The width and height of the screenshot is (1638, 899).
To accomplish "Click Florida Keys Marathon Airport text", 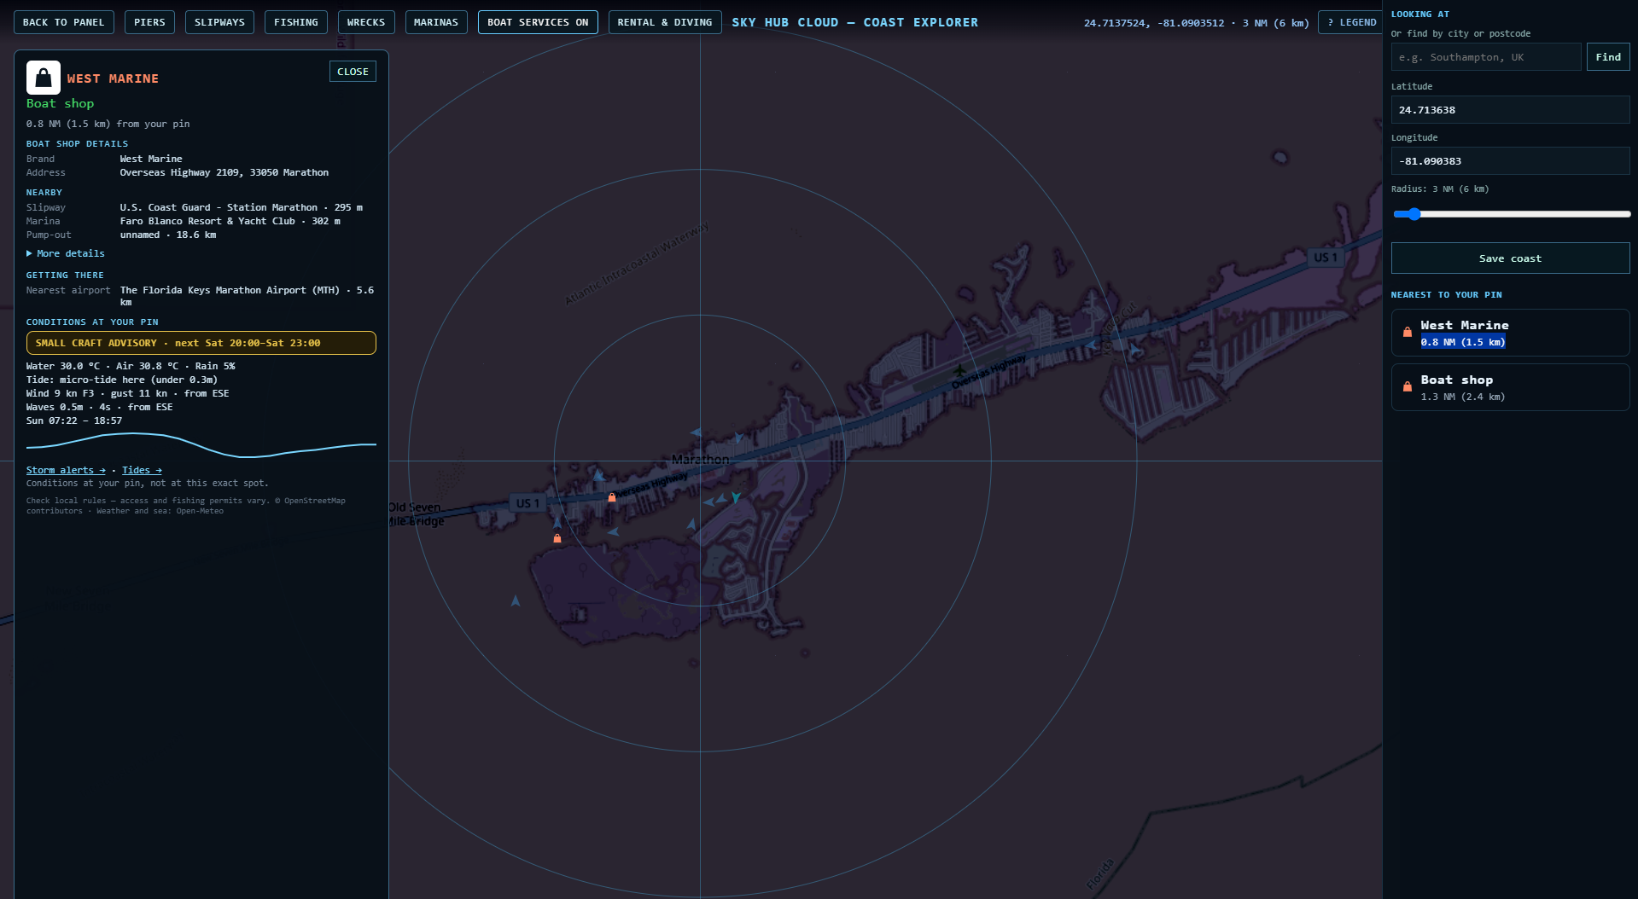I will tap(247, 296).
